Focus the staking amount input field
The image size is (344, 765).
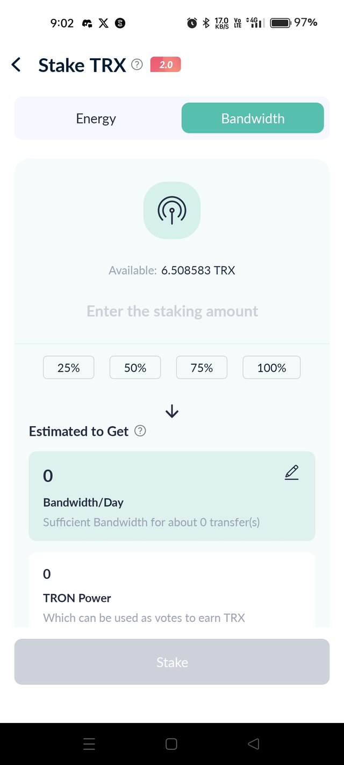pyautogui.click(x=172, y=311)
